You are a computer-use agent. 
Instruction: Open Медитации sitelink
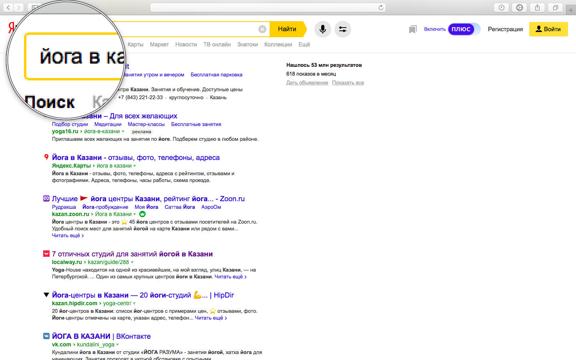108,124
